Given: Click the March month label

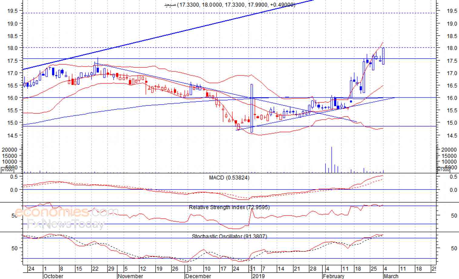Looking at the screenshot, I should click(391, 276).
